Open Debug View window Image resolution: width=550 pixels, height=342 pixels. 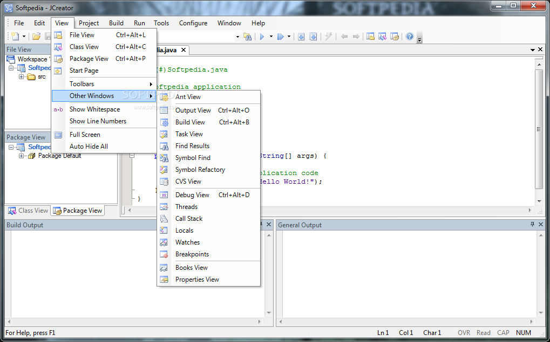[209, 195]
